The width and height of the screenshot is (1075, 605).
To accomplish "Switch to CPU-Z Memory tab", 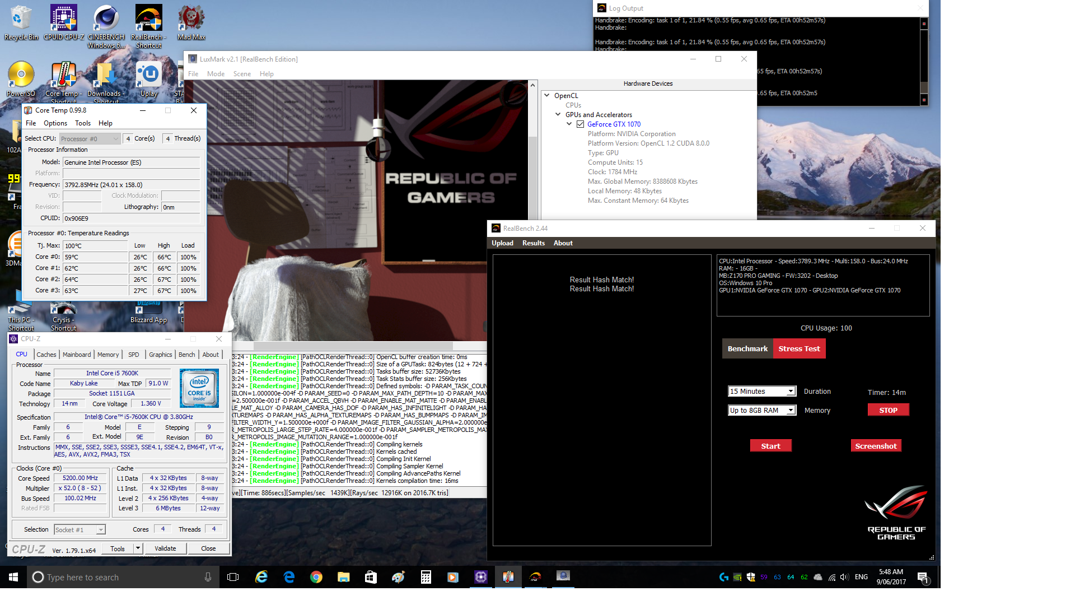I will [x=108, y=355].
